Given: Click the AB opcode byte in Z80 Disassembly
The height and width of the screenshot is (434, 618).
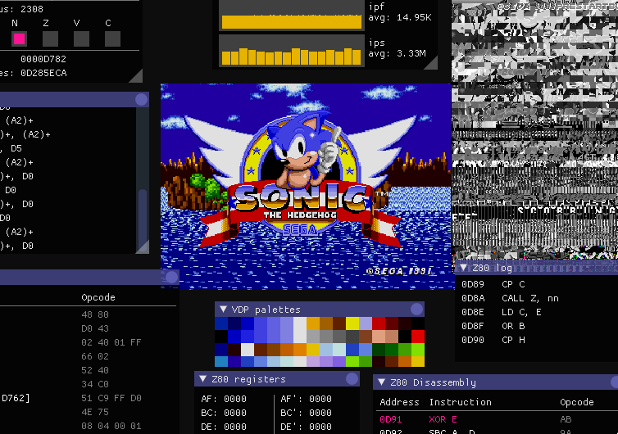Looking at the screenshot, I should 566,419.
